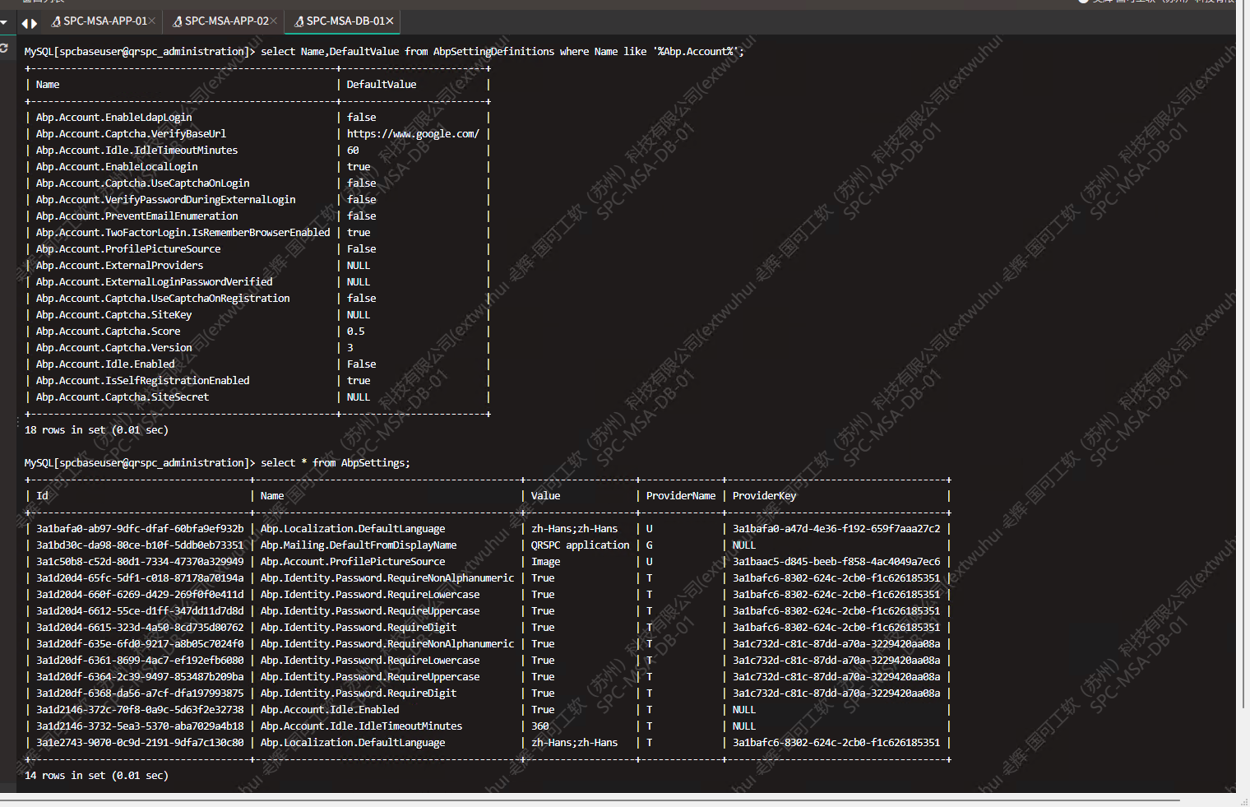
Task: Click the penguin icon on SPC-MSA-APP-01 tab
Action: tap(56, 21)
